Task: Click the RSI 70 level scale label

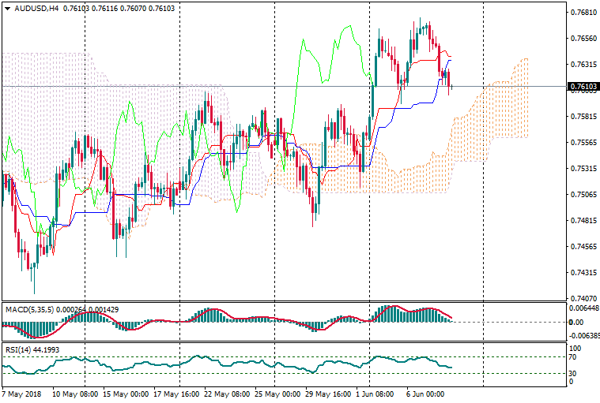Action: [x=575, y=356]
